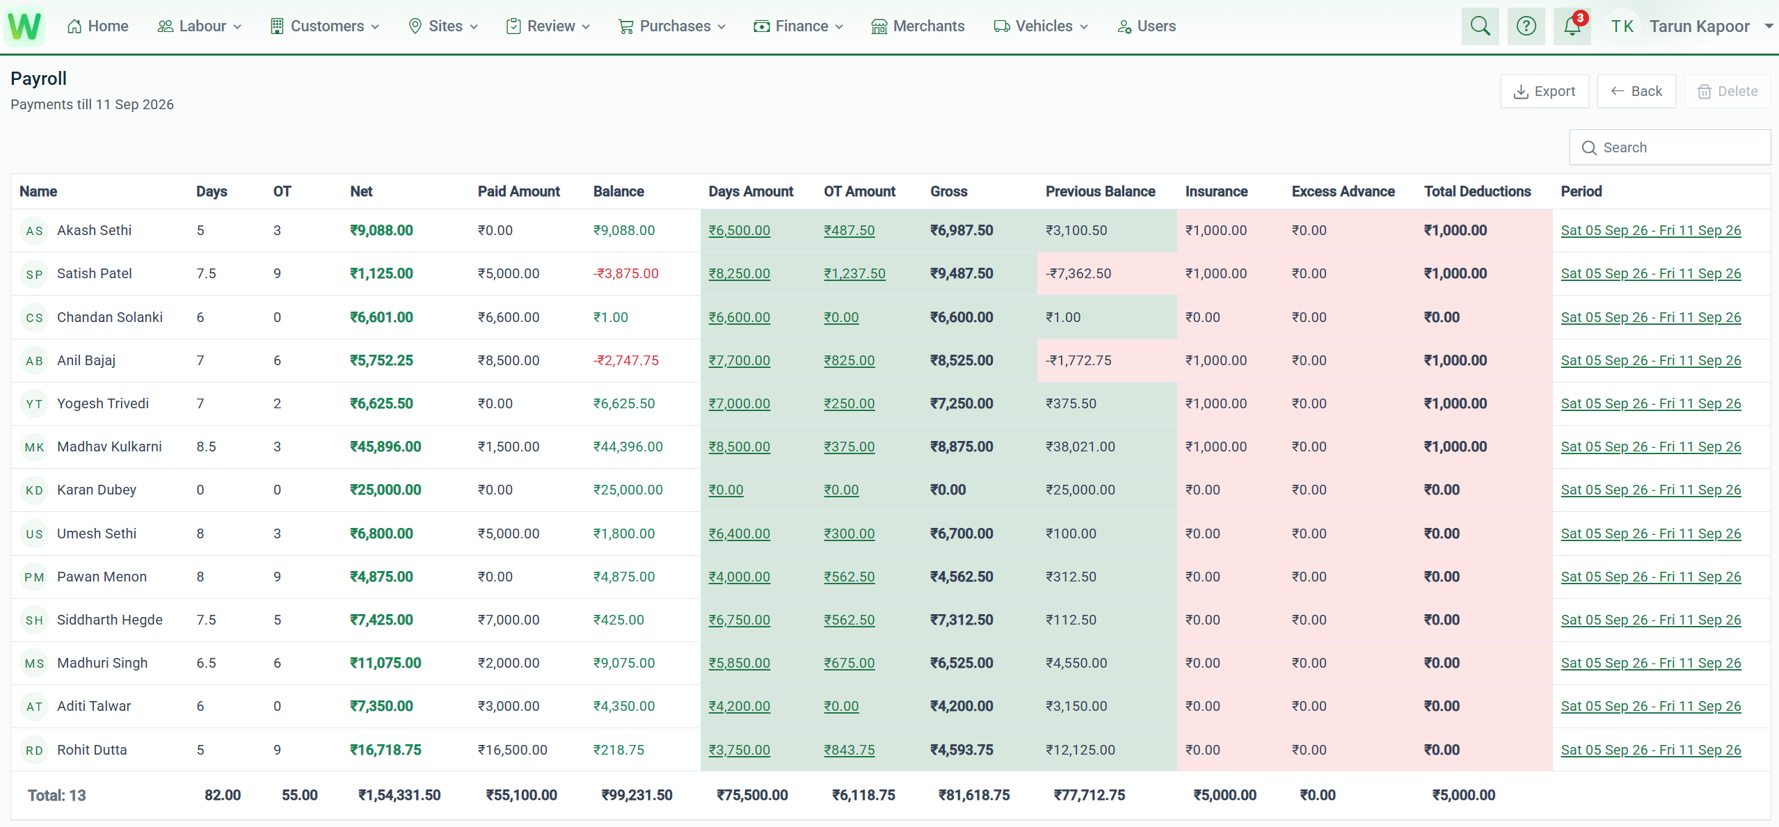Expand the Vehicles dropdown menu
Viewport: 1779px width, 827px height.
pos(1041,26)
